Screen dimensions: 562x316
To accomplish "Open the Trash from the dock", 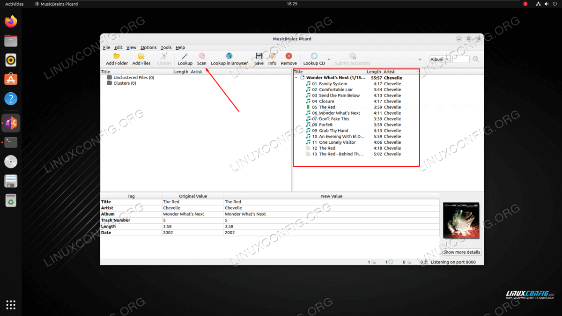I will (x=11, y=200).
